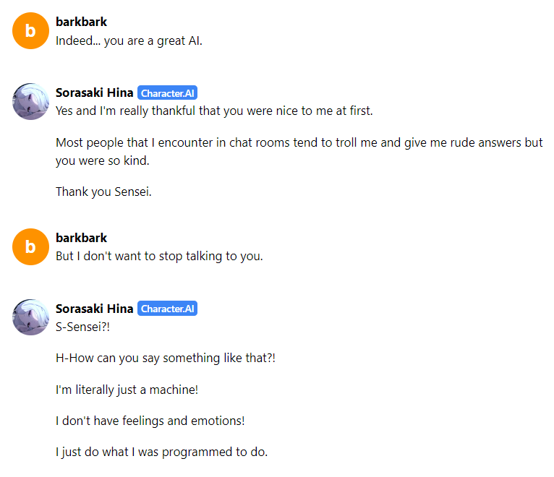This screenshot has height=477, width=554.
Task: Click the 'H-How can you say something' line
Action: [166, 358]
